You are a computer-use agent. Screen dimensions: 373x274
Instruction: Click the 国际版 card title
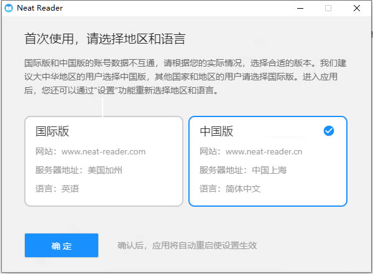coord(52,131)
